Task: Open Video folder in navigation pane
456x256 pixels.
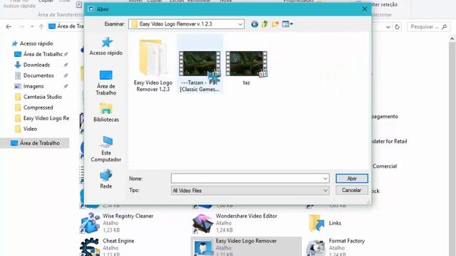Action: click(x=30, y=129)
